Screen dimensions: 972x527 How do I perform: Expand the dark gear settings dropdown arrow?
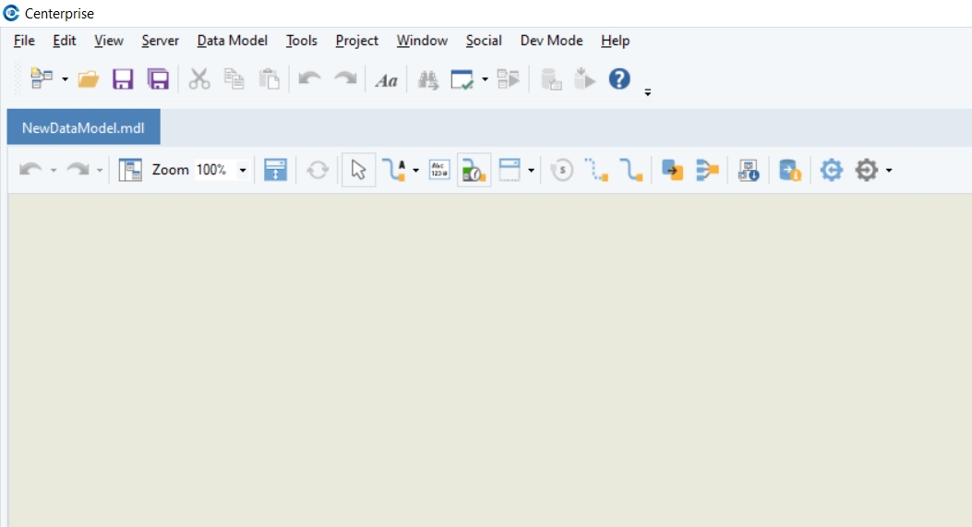pos(888,171)
